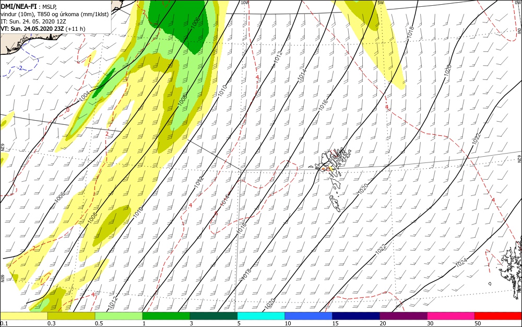Click the 1024 isobar label

[461, 262]
